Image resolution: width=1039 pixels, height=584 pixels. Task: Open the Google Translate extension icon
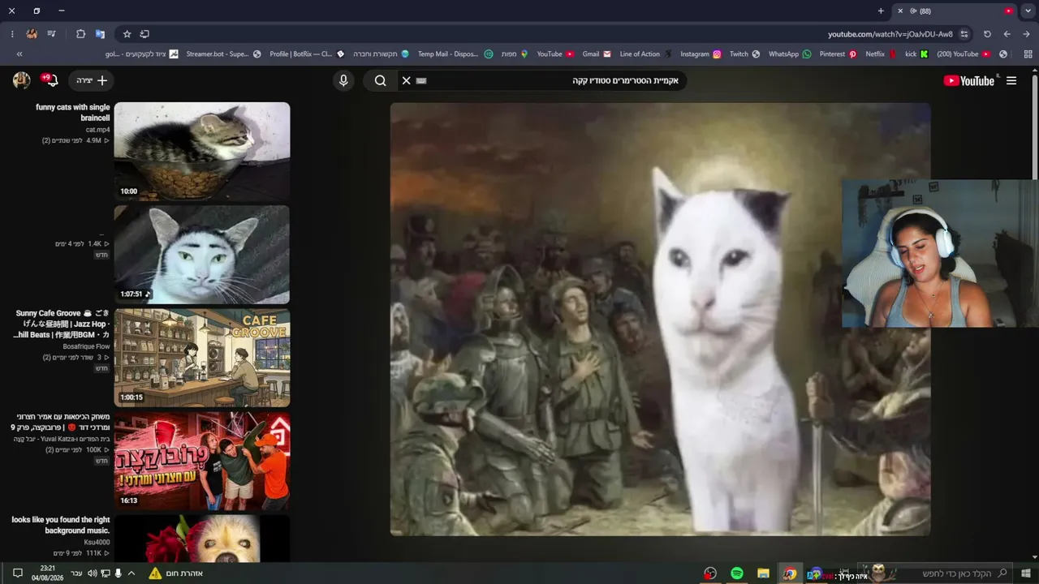pyautogui.click(x=100, y=34)
